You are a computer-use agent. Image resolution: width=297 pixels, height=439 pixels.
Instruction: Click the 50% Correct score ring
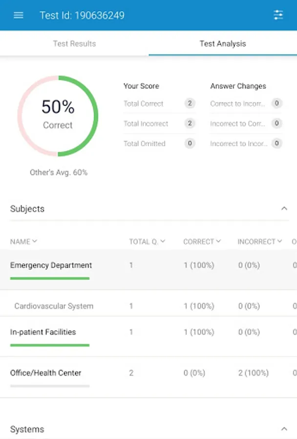58,116
